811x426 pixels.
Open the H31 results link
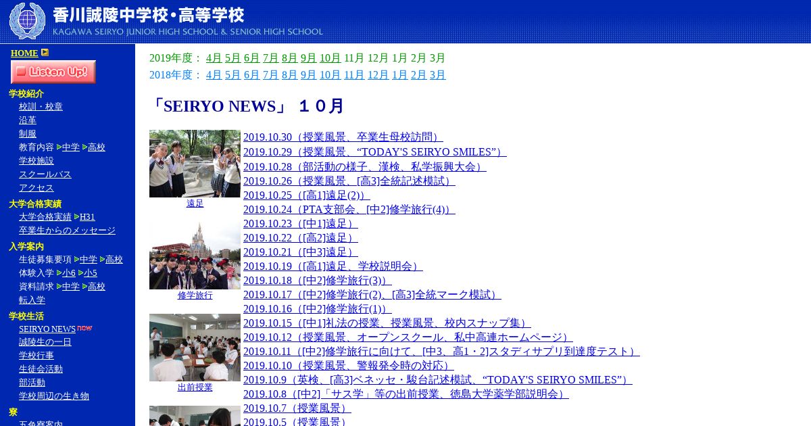tap(87, 217)
